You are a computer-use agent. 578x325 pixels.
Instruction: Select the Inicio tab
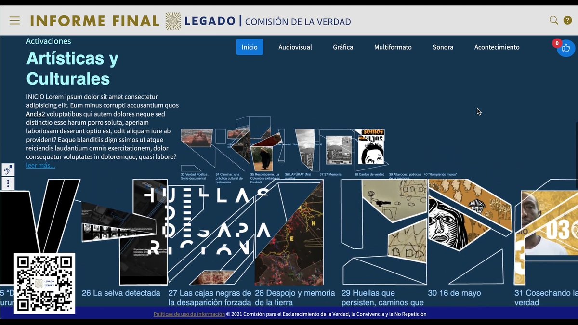click(x=250, y=47)
